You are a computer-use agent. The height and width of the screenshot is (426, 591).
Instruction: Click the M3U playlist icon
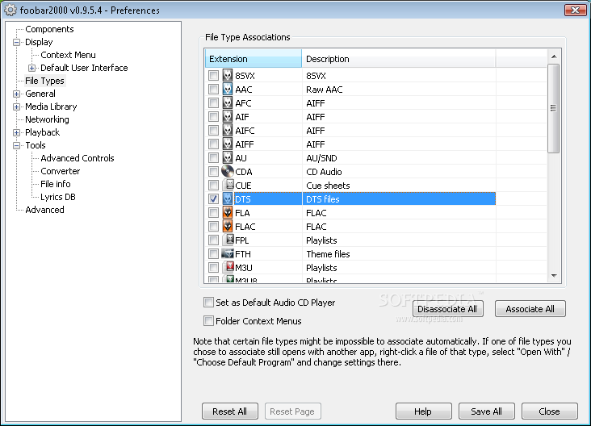tap(228, 267)
